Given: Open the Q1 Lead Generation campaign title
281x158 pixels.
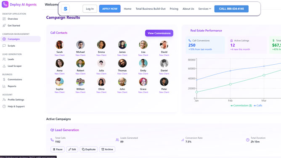Looking at the screenshot, I should [64, 130].
